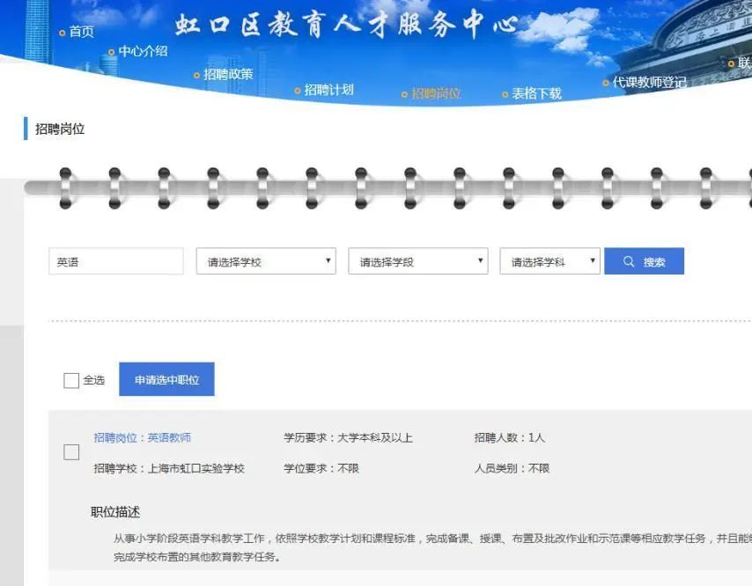
Task: Navigate to 招聘政策 menu item
Action: pos(228,74)
